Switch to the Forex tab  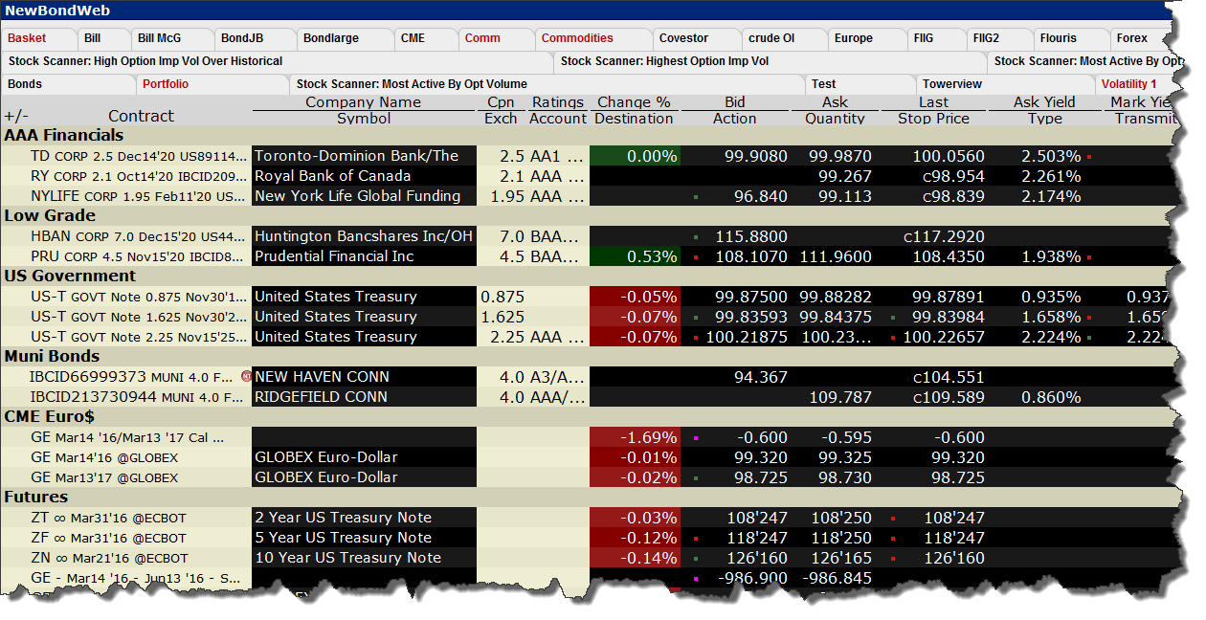[x=1141, y=38]
